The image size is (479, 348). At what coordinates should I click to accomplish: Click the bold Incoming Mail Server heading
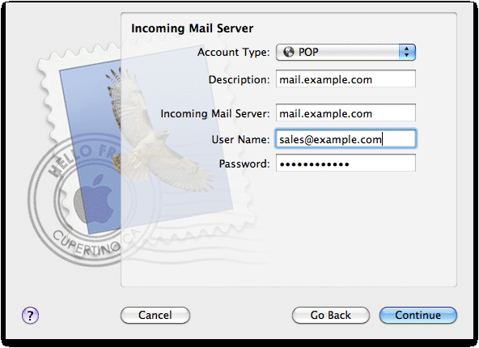(192, 28)
